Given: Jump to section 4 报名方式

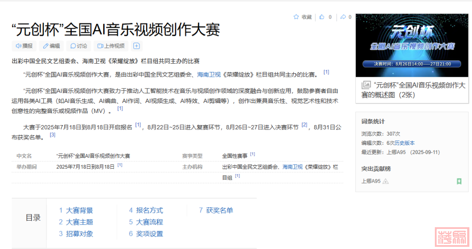Looking at the screenshot, I should (x=146, y=210).
